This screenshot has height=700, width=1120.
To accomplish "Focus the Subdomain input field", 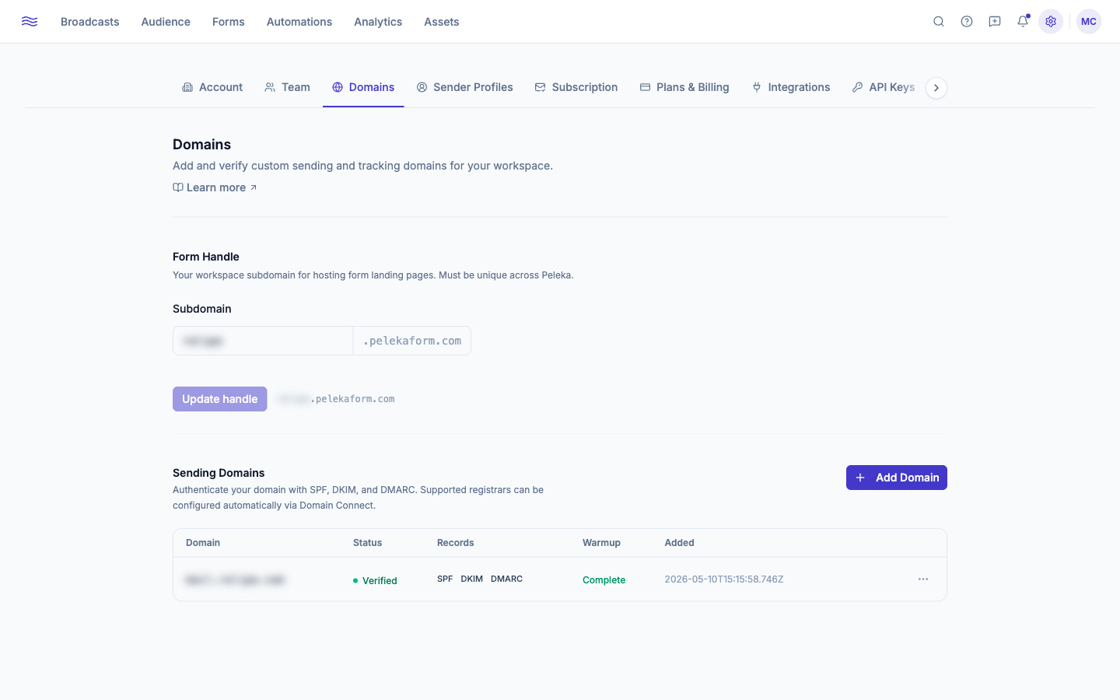I will pos(263,341).
